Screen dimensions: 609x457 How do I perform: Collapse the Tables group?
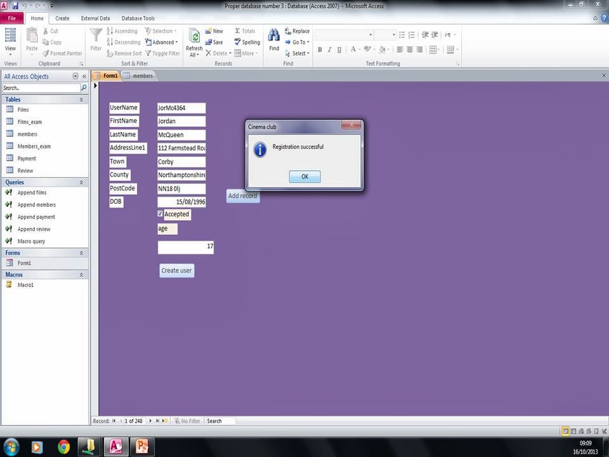tap(81, 100)
